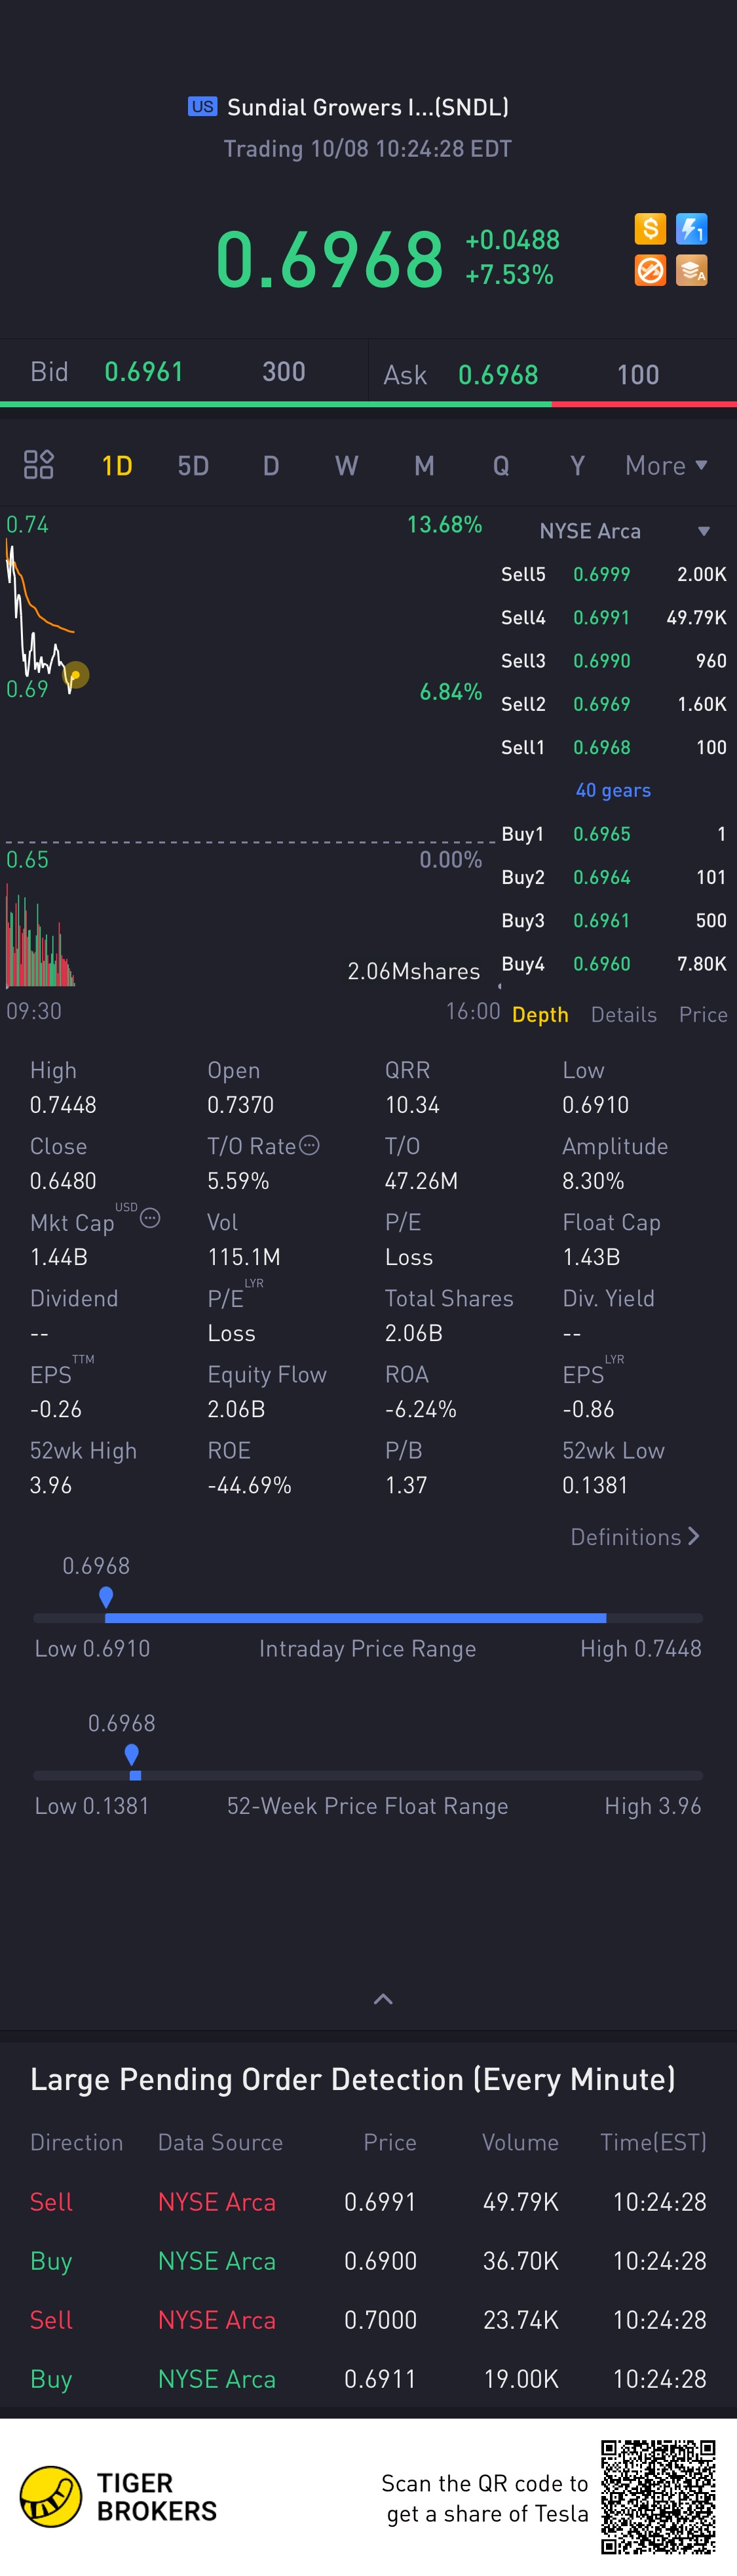The image size is (737, 2576).
Task: Tap the yellow dollar sign badge icon
Action: tap(650, 229)
